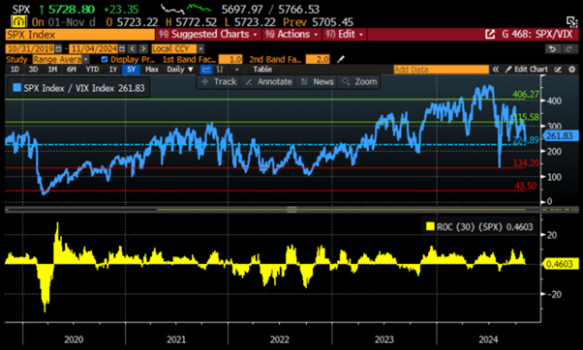Image resolution: width=583 pixels, height=350 pixels.
Task: Click G 468: SPX/VIX chart title
Action: (x=537, y=35)
